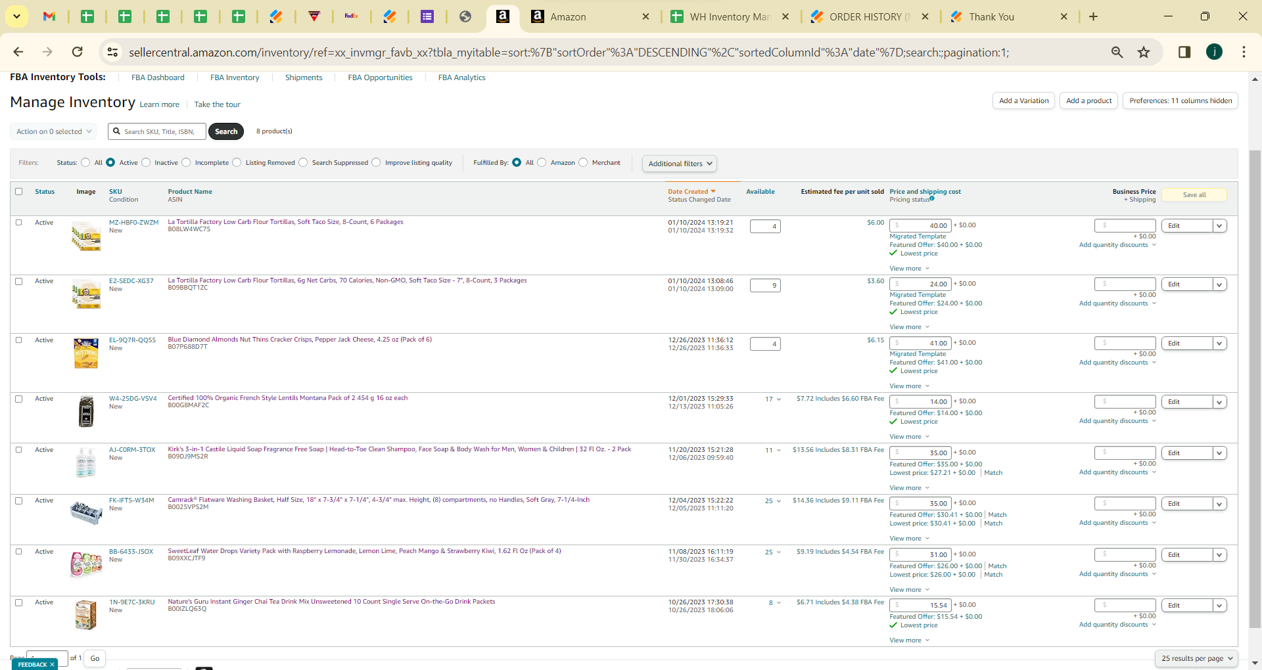Open the Ginger Chai Tea product image

(x=86, y=615)
